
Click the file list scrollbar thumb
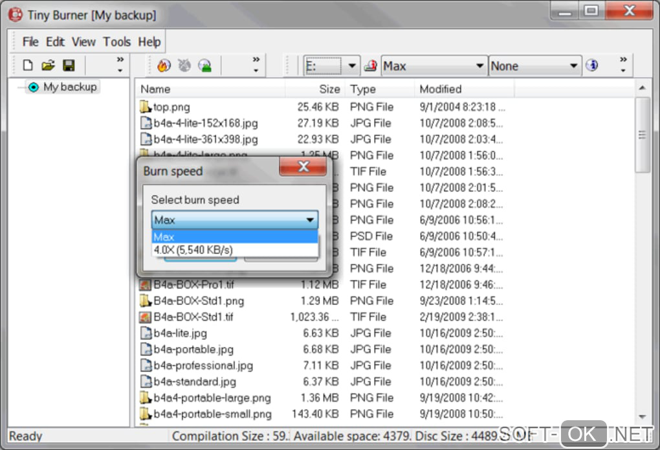pyautogui.click(x=642, y=135)
